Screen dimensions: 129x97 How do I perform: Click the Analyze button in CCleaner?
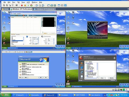pyautogui.click(x=102, y=78)
